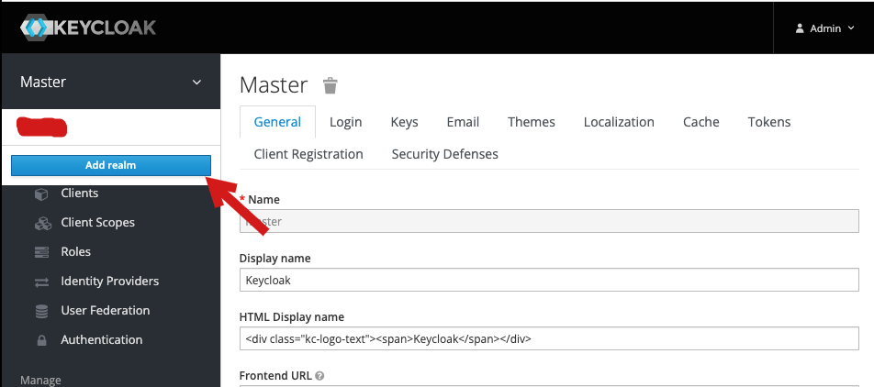Image resolution: width=874 pixels, height=387 pixels.
Task: Click the Roles icon in sidebar
Action: click(41, 252)
